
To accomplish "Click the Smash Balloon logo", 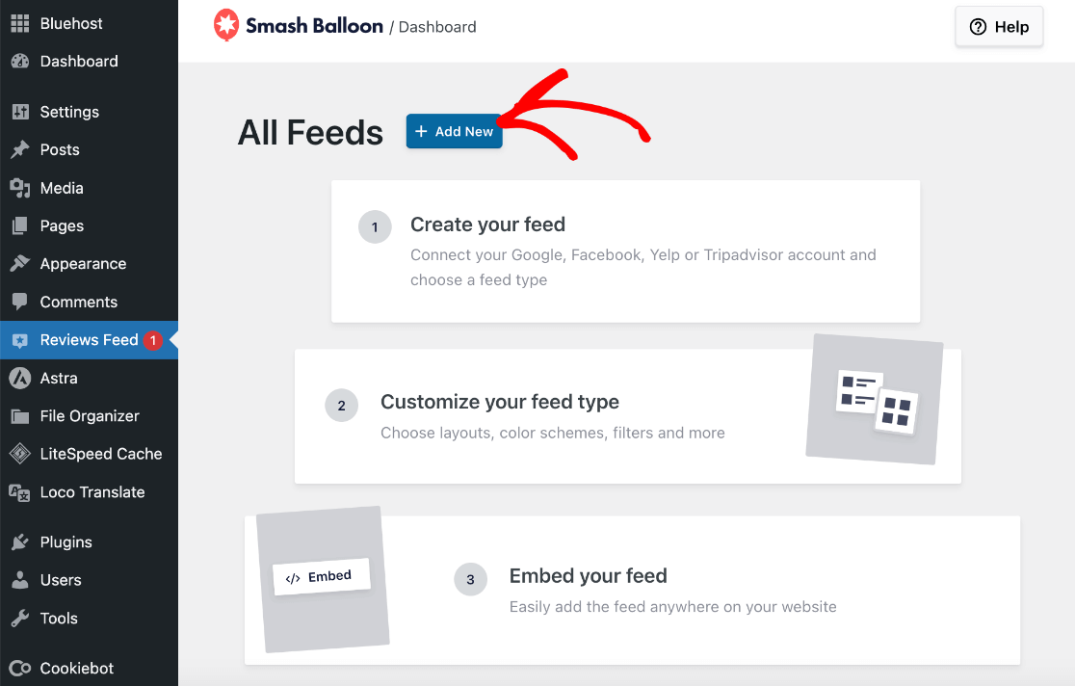I will tap(225, 25).
